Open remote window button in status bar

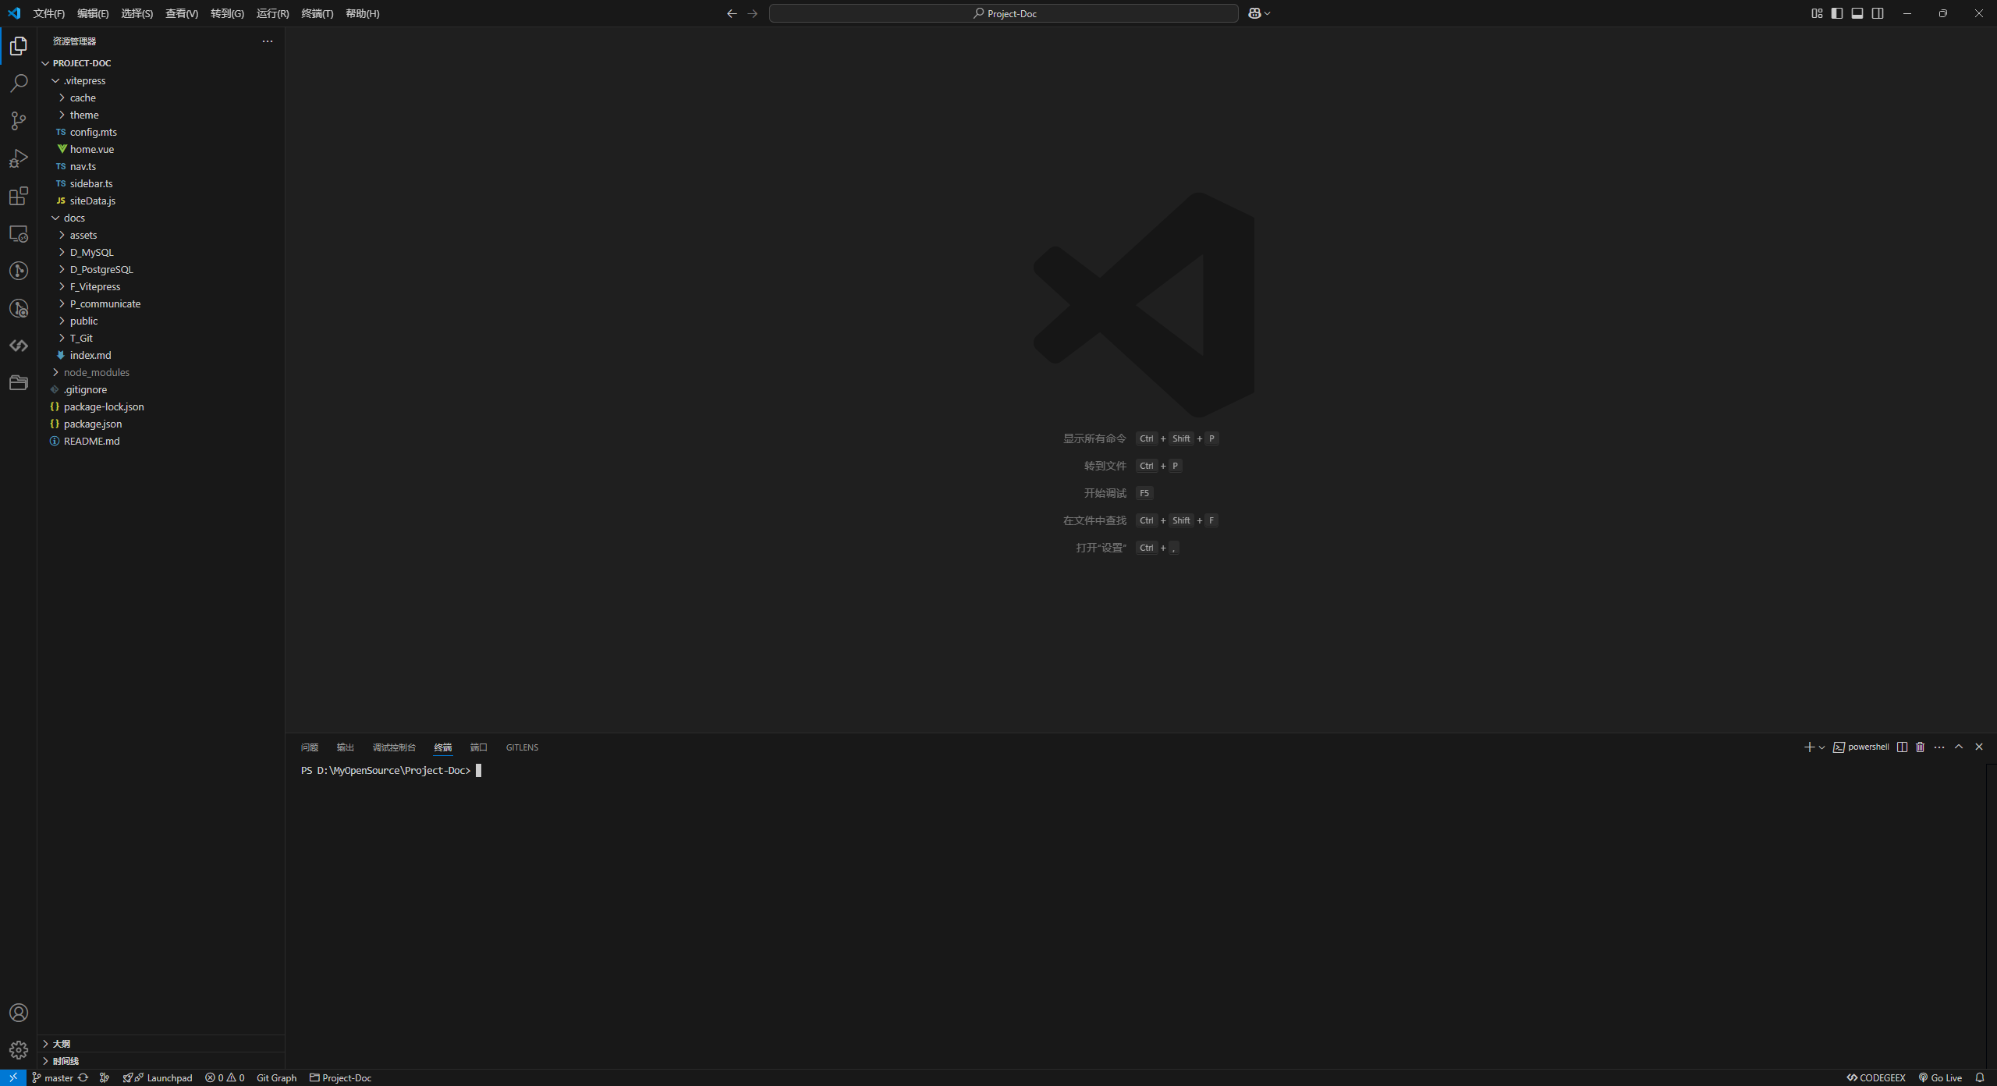(13, 1077)
